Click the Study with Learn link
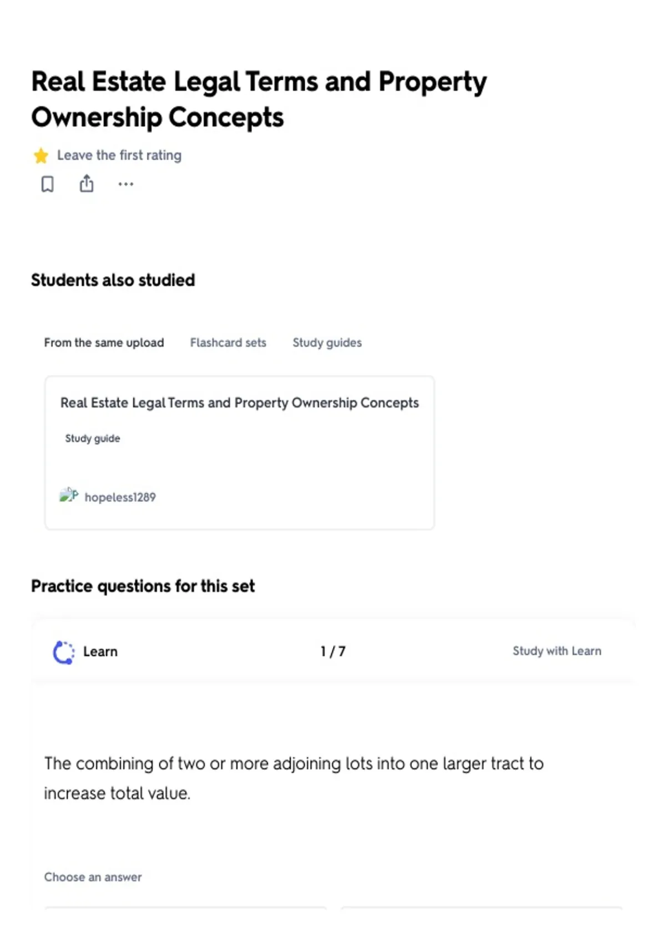 click(557, 651)
